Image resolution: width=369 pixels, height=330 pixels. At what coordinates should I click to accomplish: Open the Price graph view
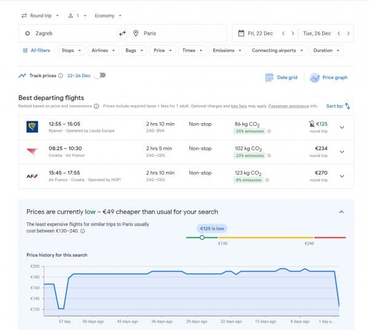(329, 78)
